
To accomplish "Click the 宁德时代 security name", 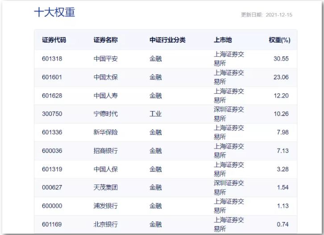I will point(105,114).
